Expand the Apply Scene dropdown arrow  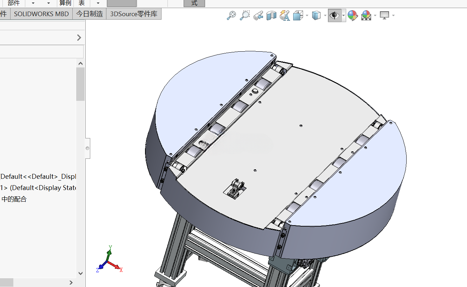(375, 15)
